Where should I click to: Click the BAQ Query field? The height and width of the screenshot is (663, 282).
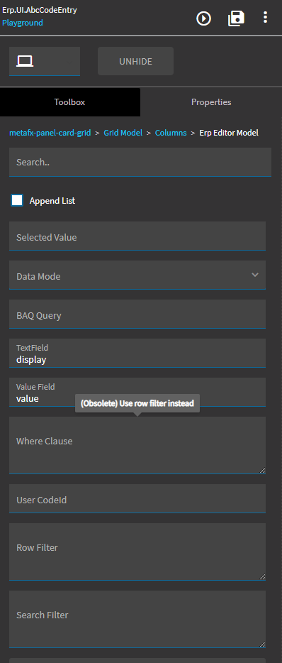click(x=137, y=314)
